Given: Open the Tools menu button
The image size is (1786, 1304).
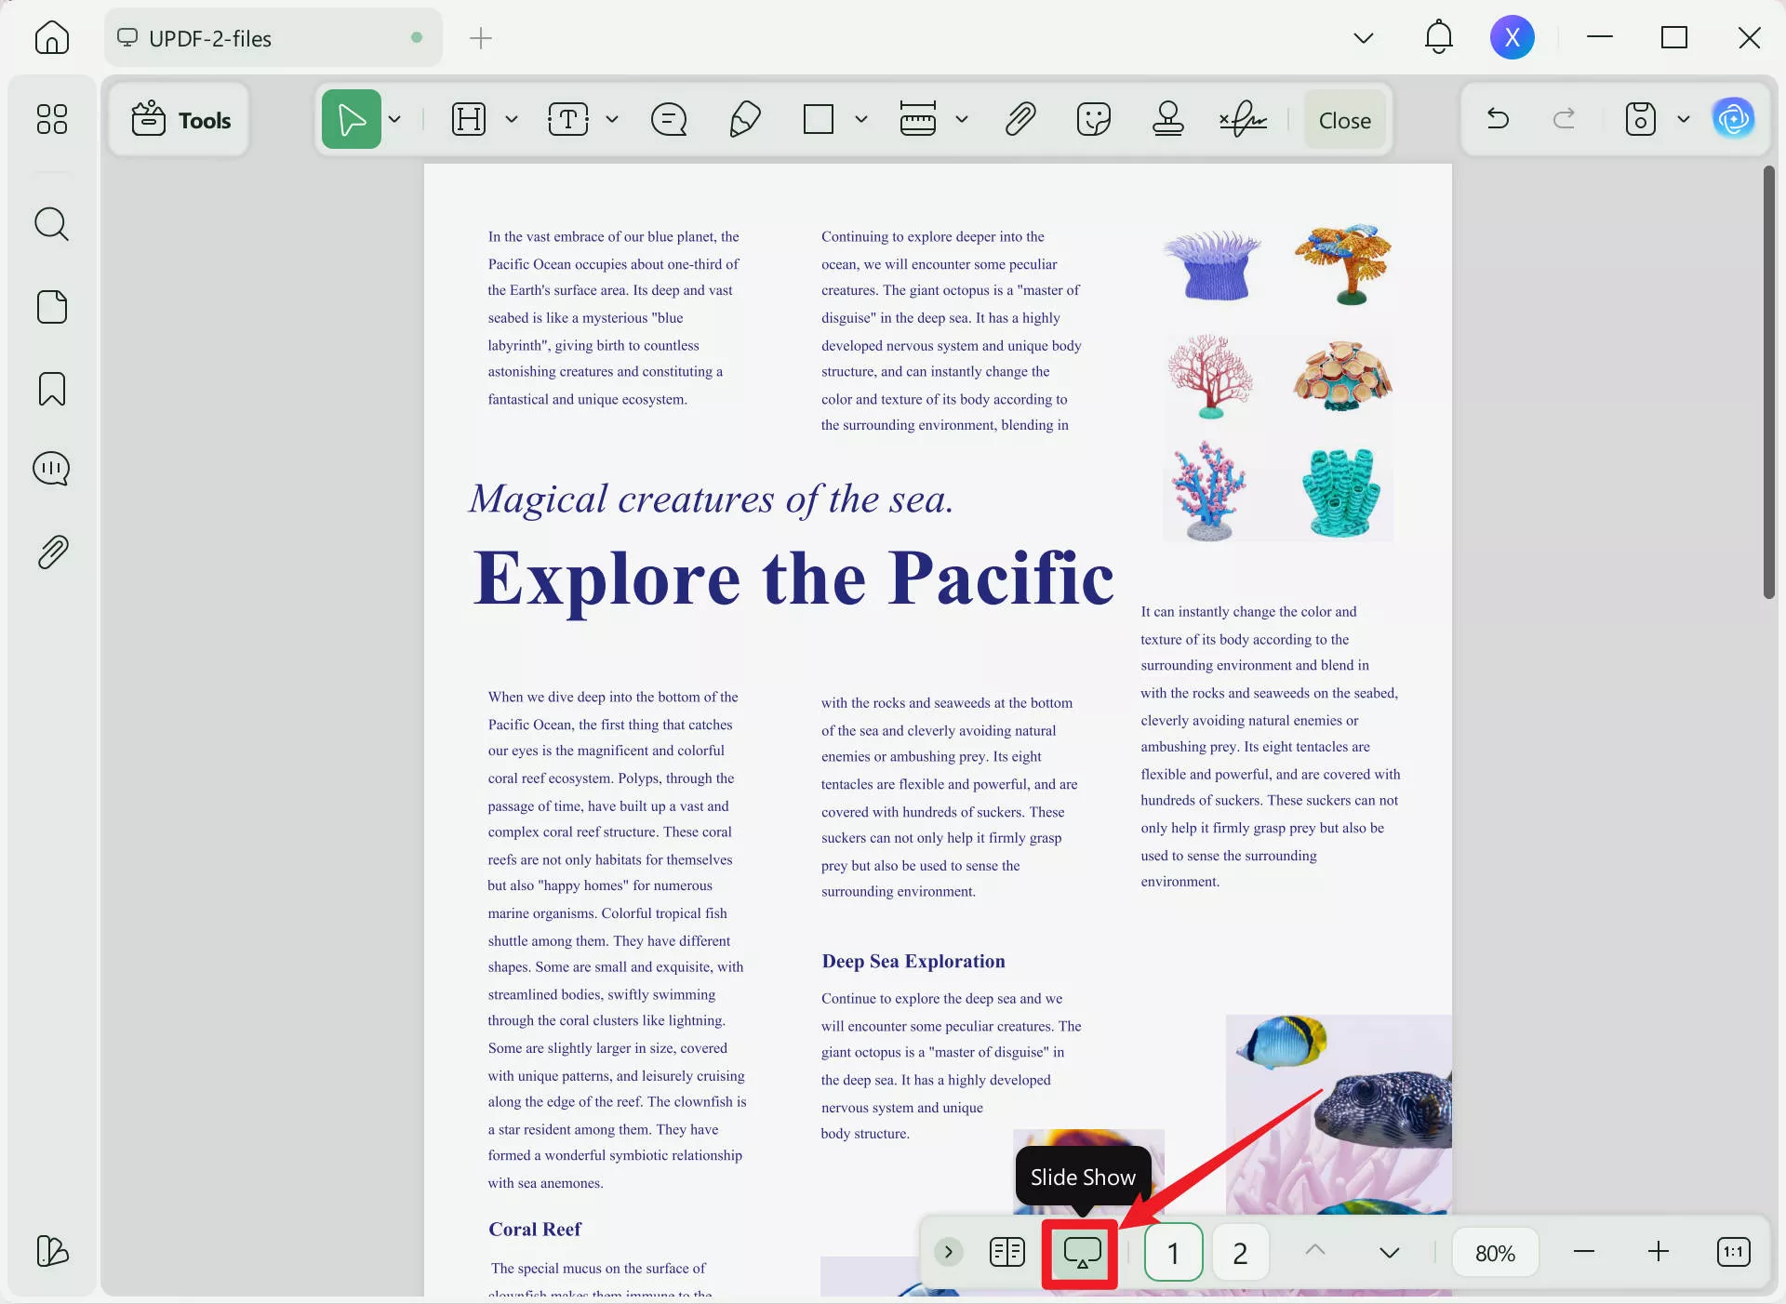Looking at the screenshot, I should pos(180,120).
